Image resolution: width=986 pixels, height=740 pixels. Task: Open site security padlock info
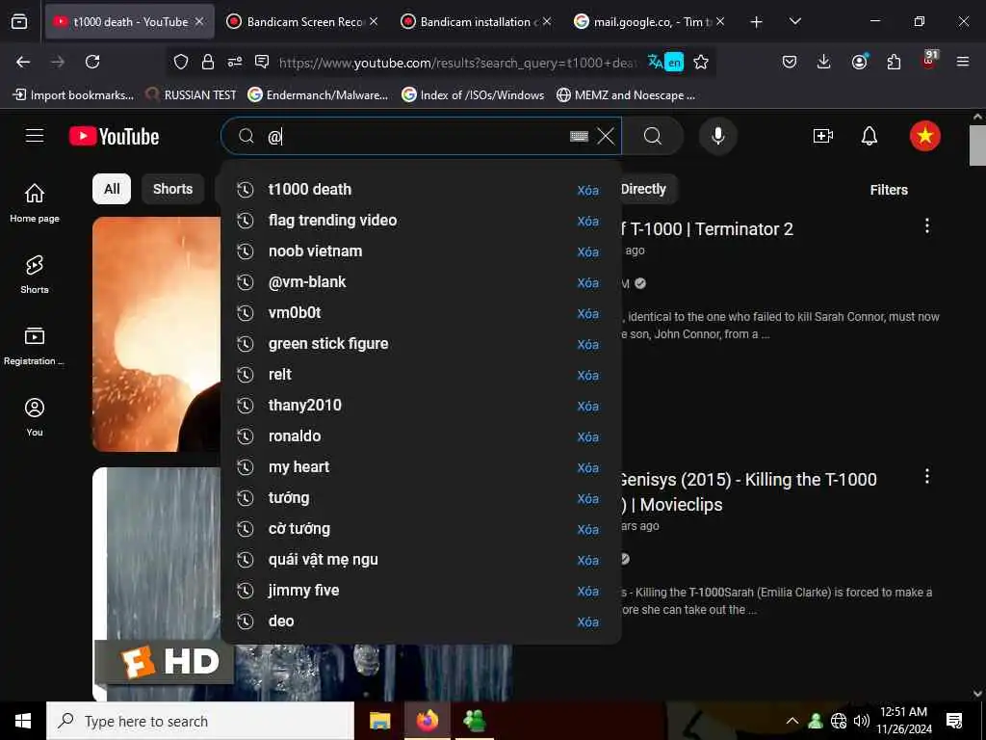[208, 62]
